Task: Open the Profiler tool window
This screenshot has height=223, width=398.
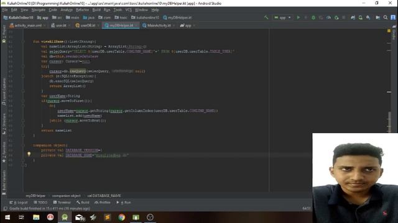Action: [x=103, y=203]
